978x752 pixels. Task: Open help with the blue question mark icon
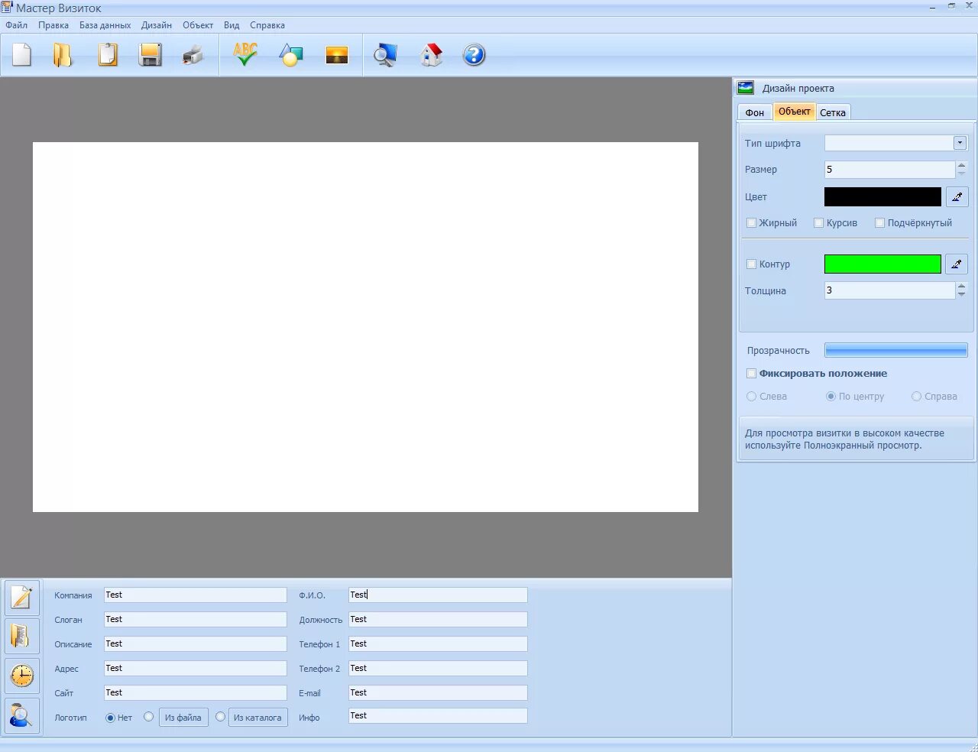coord(474,55)
